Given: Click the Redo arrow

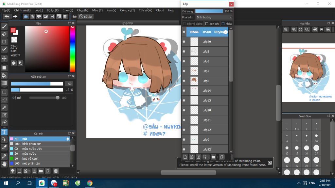Looking at the screenshot, I should (15, 16).
